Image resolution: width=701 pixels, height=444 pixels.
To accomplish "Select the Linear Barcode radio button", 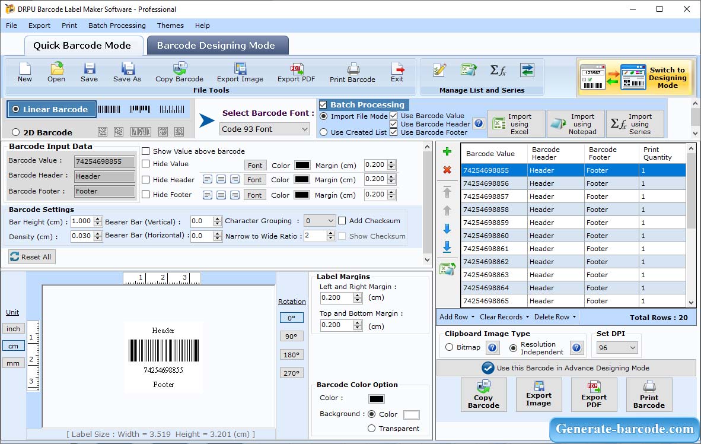I will pos(16,109).
